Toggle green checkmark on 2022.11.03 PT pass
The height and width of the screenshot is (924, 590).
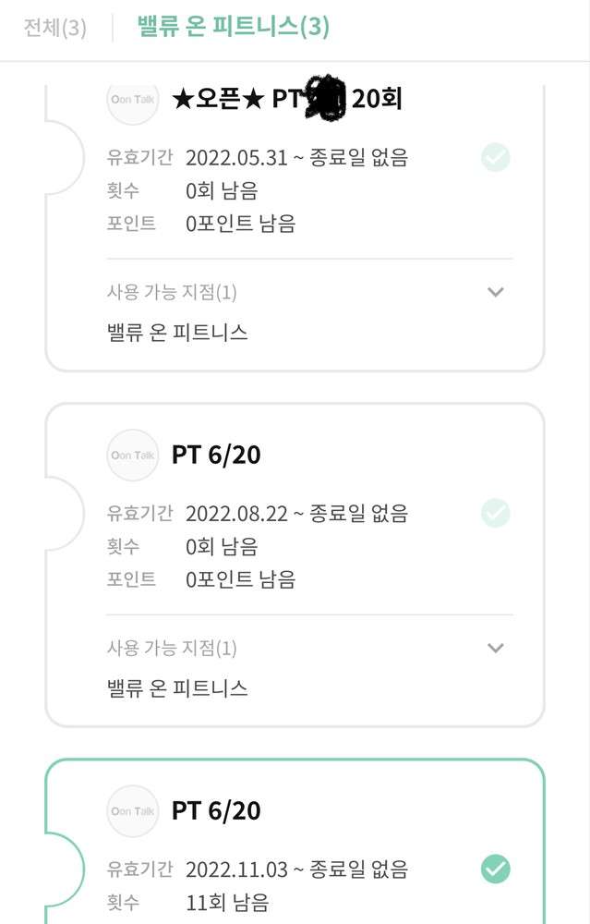[496, 869]
